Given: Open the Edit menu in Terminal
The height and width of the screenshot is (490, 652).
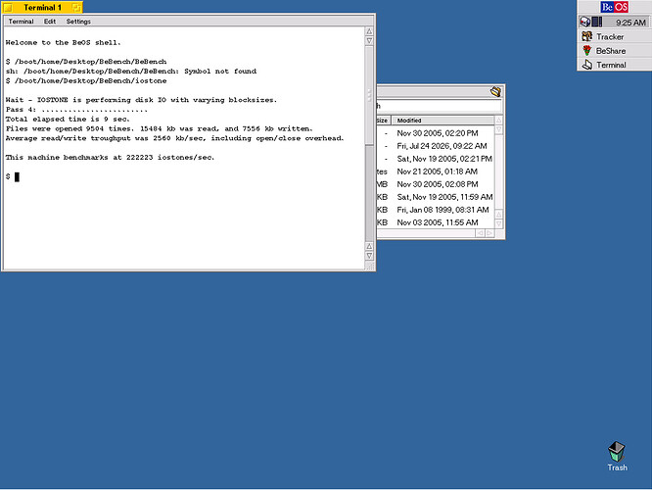Looking at the screenshot, I should pos(50,22).
